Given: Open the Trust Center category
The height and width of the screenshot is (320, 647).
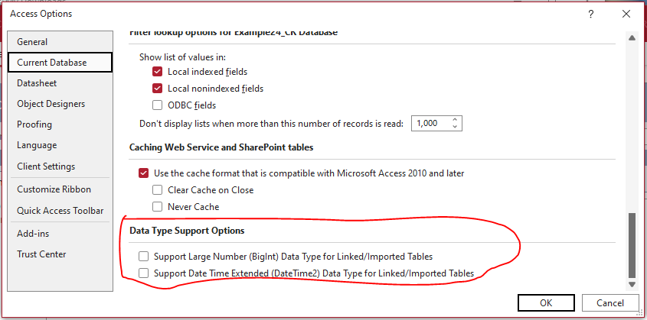Looking at the screenshot, I should [41, 254].
